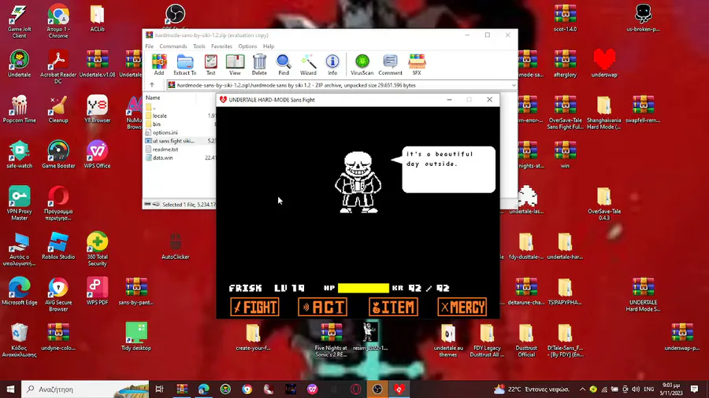709x398 pixels.
Task: Open OBS Studio from the taskbar
Action: [377, 389]
